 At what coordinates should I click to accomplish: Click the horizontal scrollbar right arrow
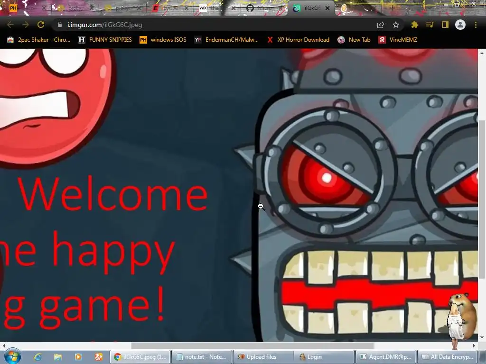coord(474,345)
